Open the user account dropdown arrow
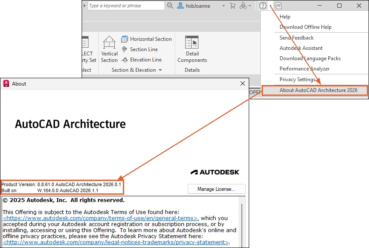The image size is (369, 248). [x=223, y=6]
